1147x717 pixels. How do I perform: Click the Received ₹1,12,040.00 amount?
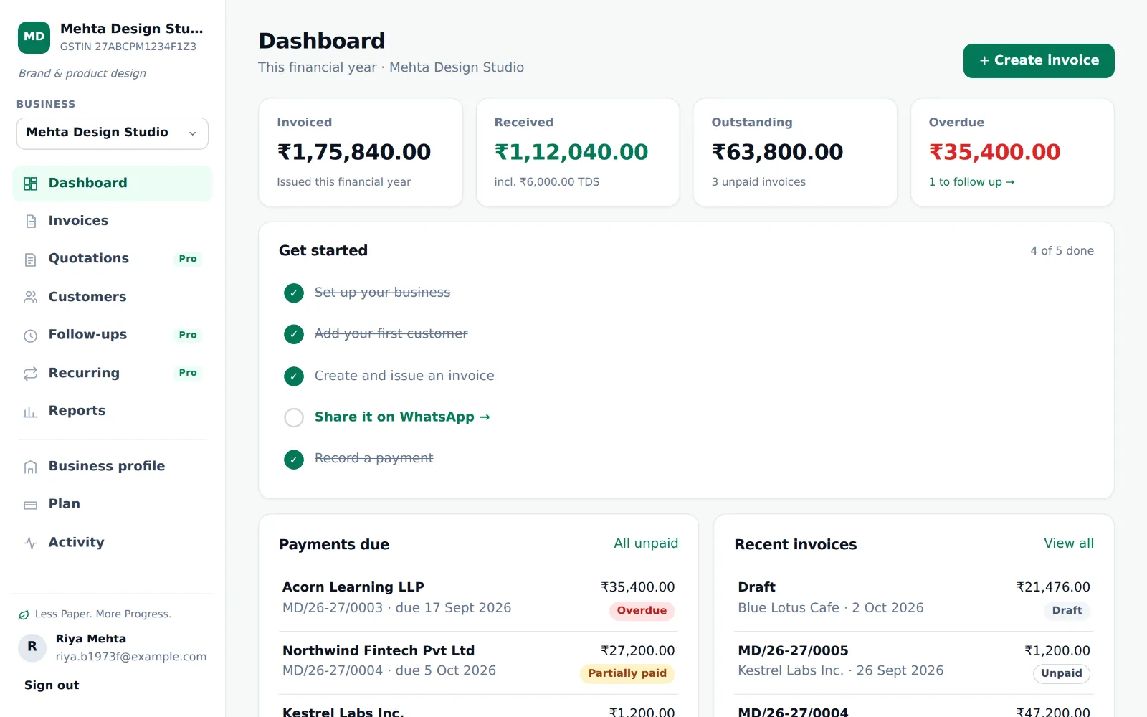click(x=571, y=152)
